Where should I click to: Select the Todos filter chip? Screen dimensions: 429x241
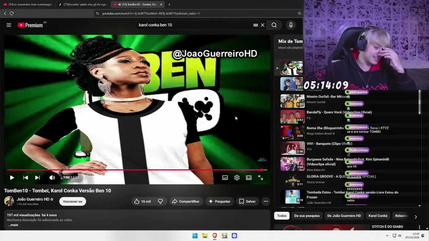(x=282, y=216)
